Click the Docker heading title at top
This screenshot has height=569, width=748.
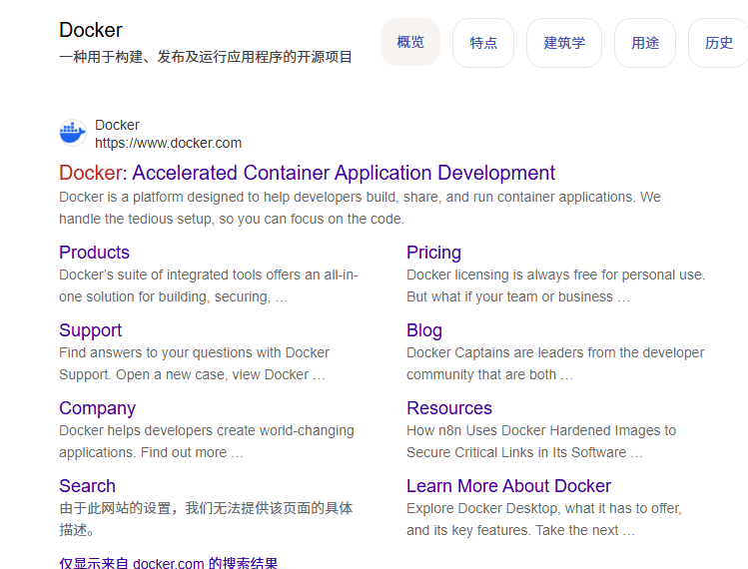(x=91, y=30)
